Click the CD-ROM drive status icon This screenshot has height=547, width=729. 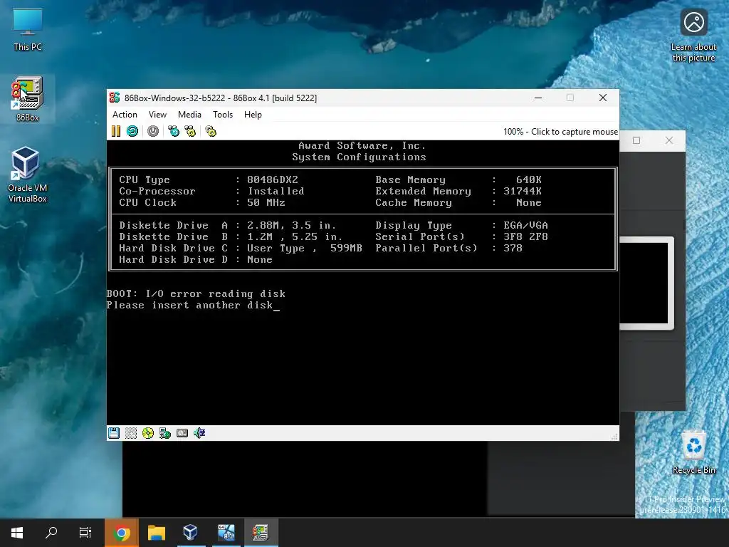coord(148,433)
